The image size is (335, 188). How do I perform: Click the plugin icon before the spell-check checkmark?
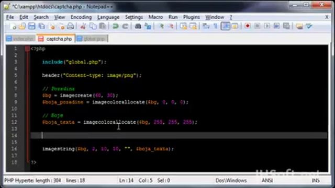coord(299,26)
